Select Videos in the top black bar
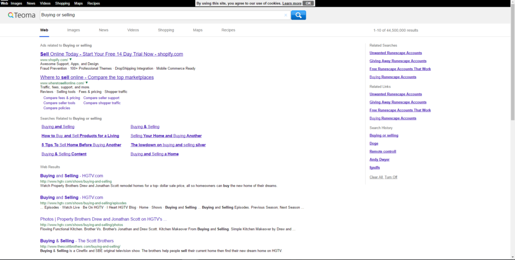The image size is (515, 260). click(45, 4)
